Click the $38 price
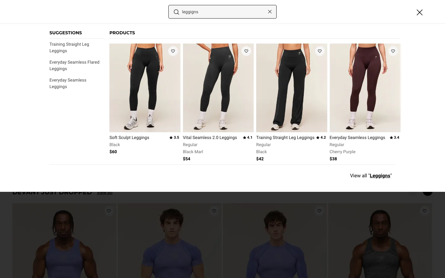 [333, 159]
